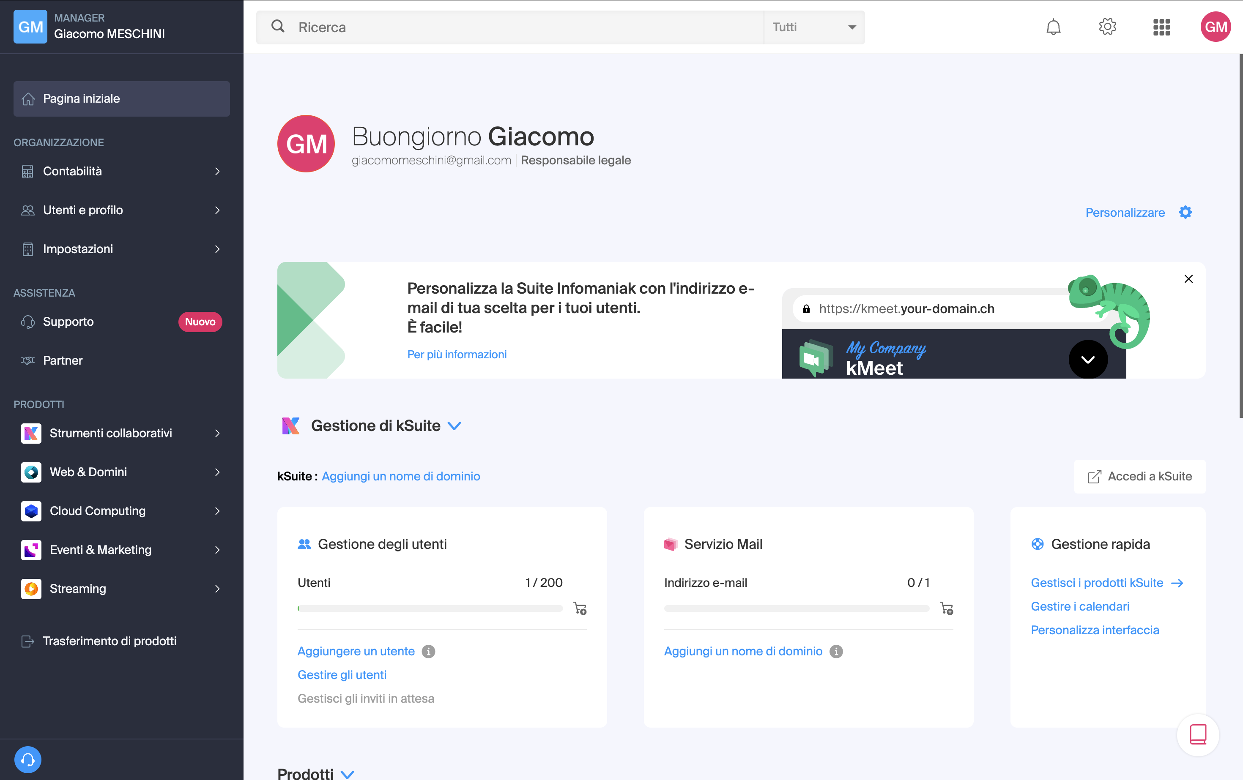Screen dimensions: 1243x780
Task: Click Gestire gli utenti link
Action: pos(342,675)
